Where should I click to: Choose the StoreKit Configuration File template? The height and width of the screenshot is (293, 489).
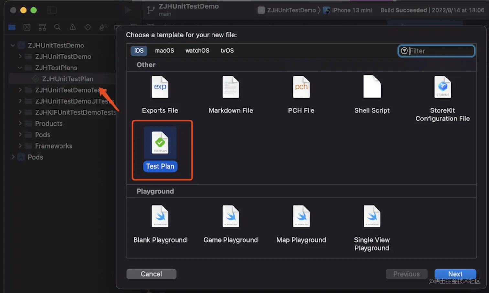pos(442,87)
